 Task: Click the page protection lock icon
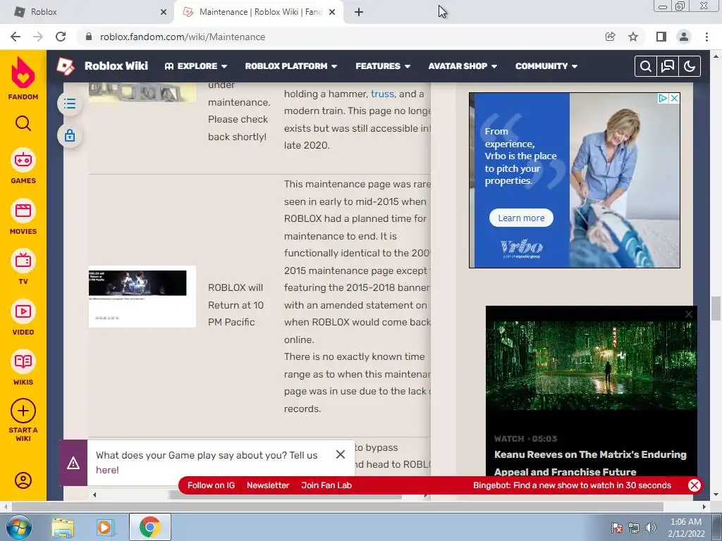tap(70, 136)
